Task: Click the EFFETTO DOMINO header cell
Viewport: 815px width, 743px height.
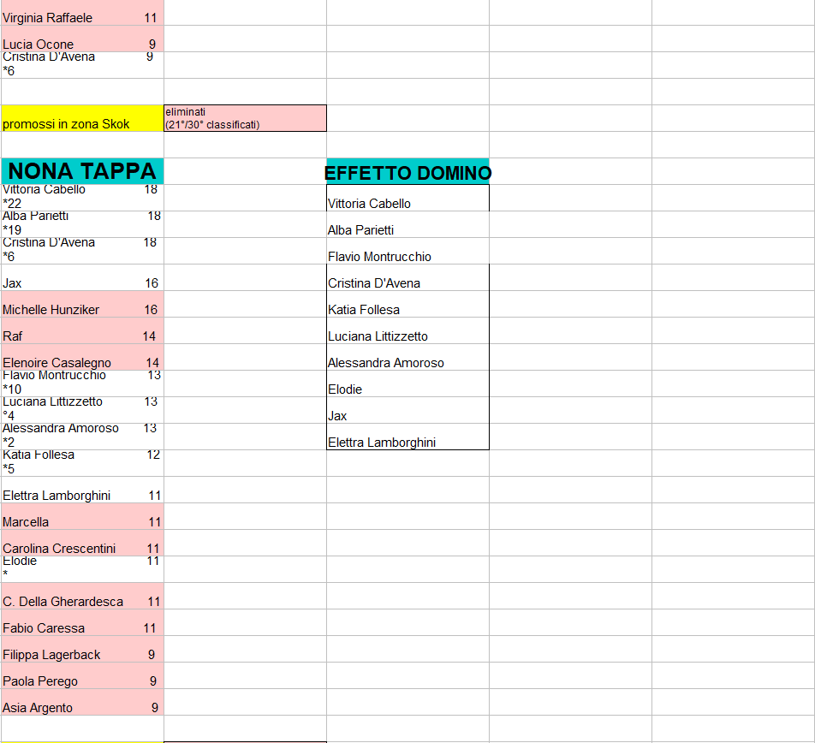Action: tap(407, 172)
